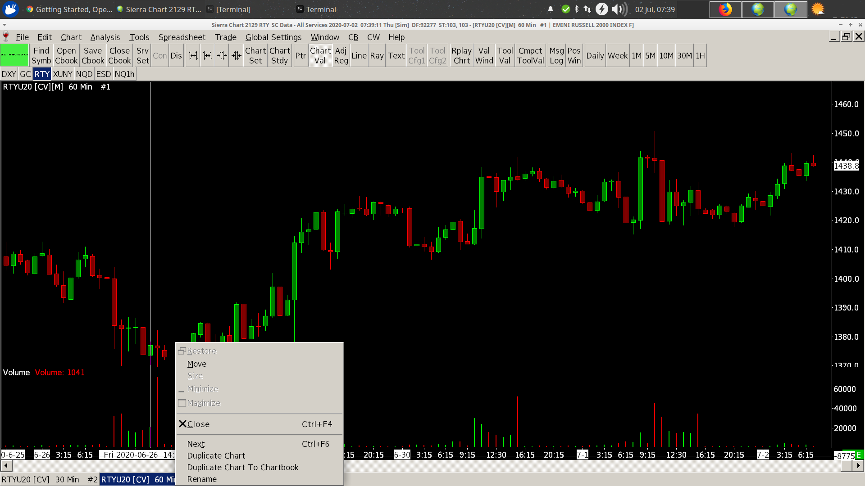
Task: Click the wine glass application icon
Action: click(6, 36)
